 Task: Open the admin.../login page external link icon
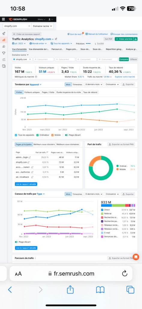pyautogui.click(x=30, y=157)
